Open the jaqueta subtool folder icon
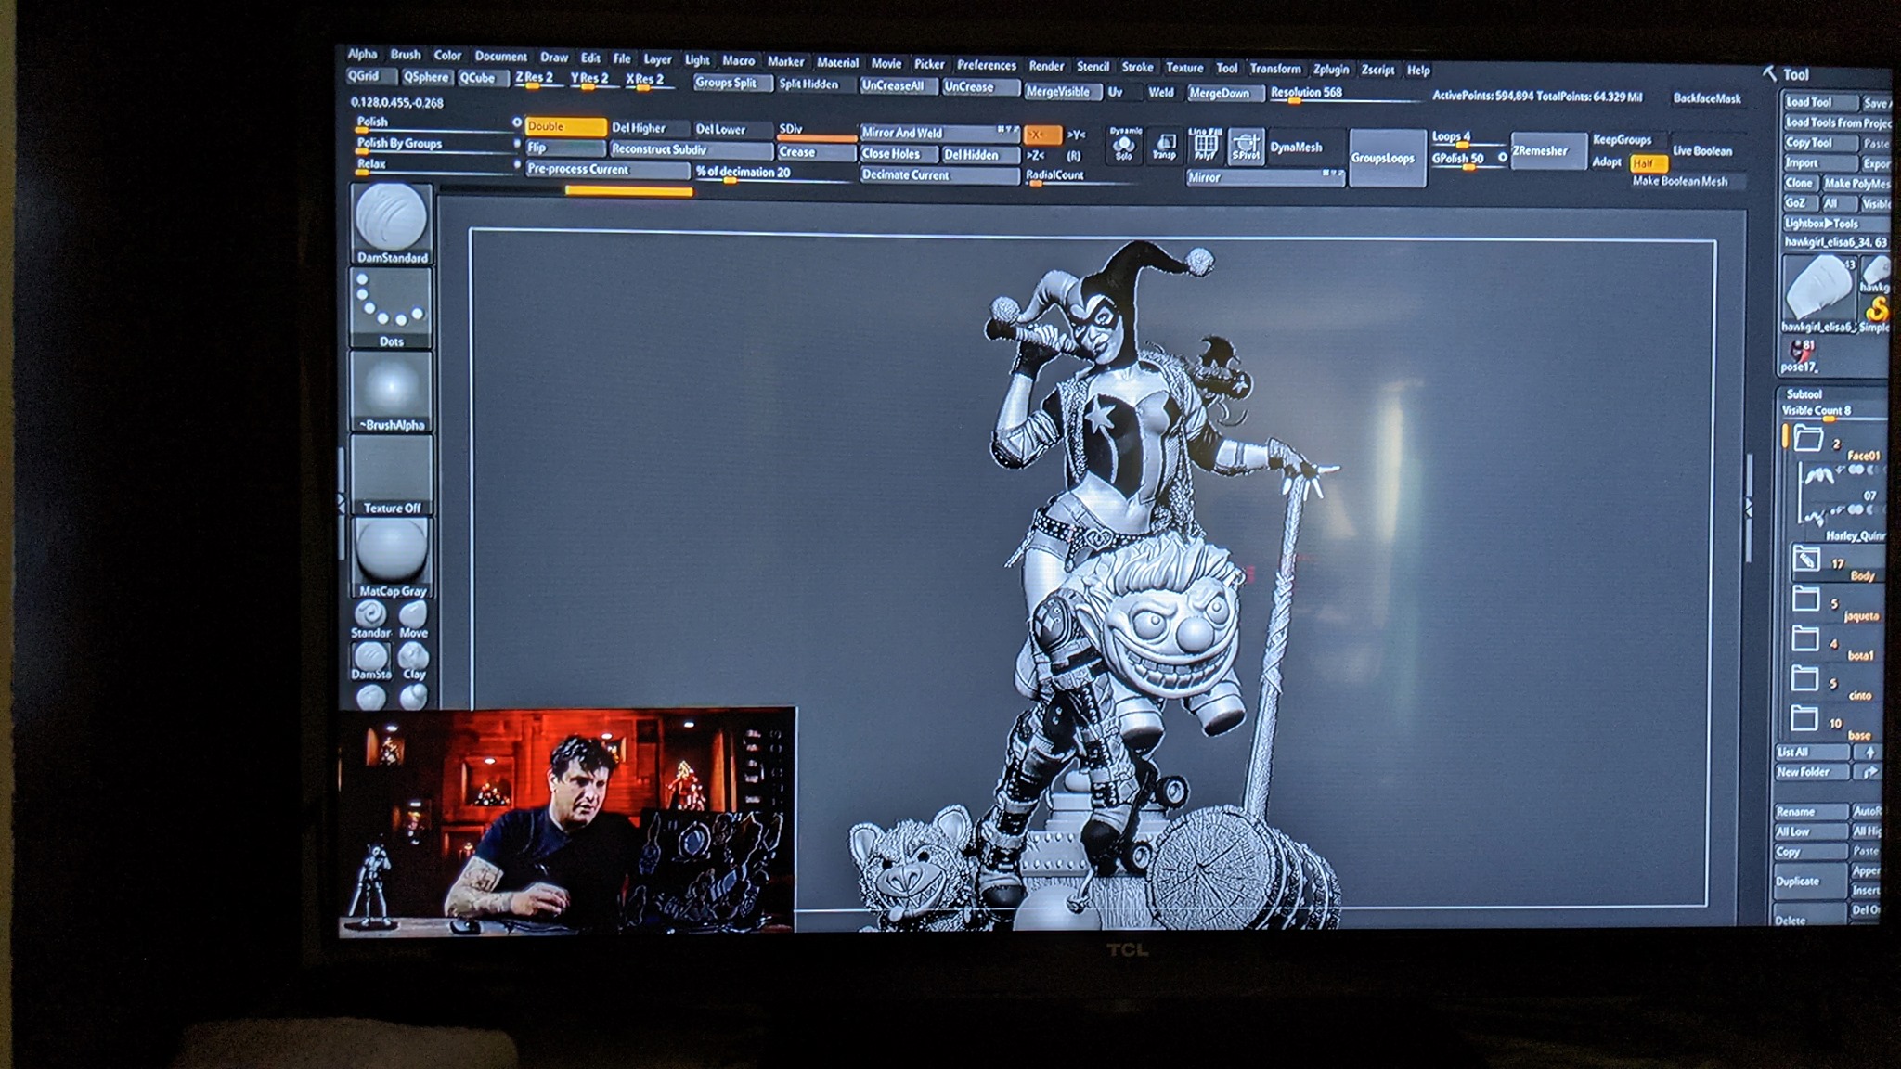 (x=1804, y=599)
